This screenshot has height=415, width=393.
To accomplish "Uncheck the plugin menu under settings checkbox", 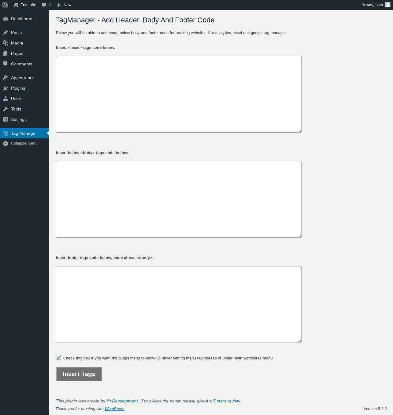I will [58, 357].
